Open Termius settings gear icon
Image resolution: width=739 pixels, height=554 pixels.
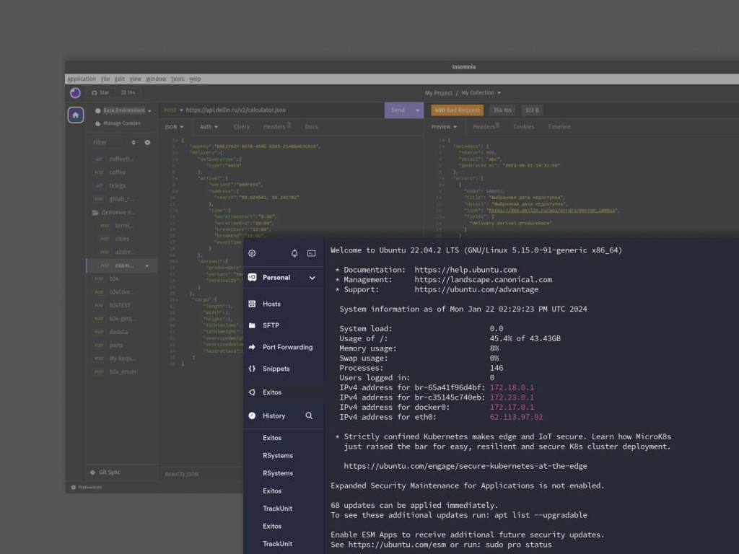pyautogui.click(x=252, y=253)
